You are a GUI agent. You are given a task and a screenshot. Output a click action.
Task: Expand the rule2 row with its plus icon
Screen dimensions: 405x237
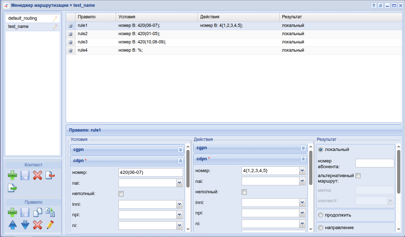click(70, 34)
